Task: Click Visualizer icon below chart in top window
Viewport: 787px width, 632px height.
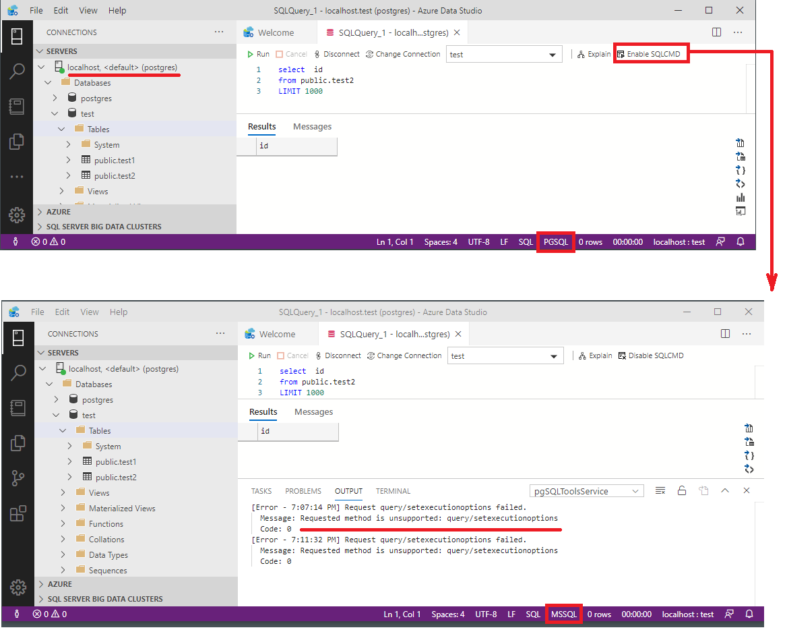Action: pyautogui.click(x=741, y=211)
